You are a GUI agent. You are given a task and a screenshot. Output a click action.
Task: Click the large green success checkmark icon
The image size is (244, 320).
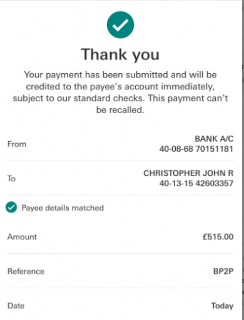tap(120, 25)
